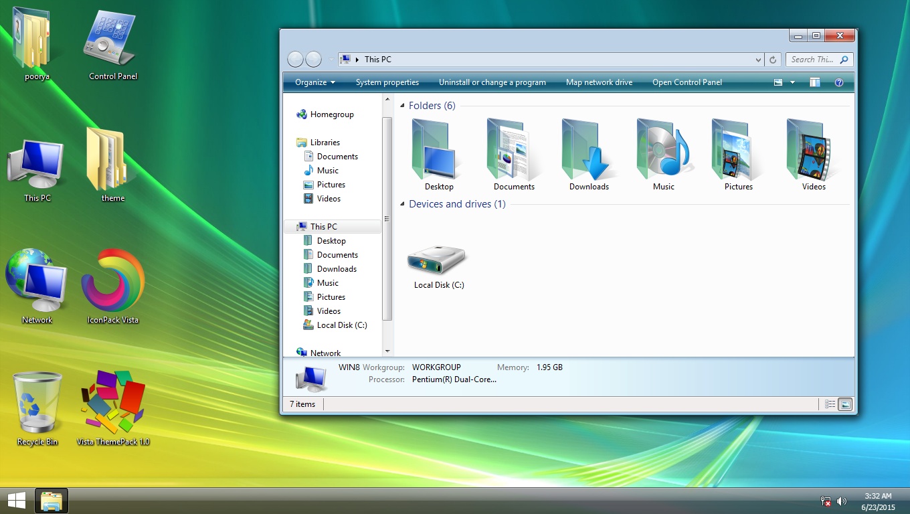Viewport: 910px width, 514px height.
Task: Toggle large icons view in the status bar
Action: pyautogui.click(x=844, y=404)
